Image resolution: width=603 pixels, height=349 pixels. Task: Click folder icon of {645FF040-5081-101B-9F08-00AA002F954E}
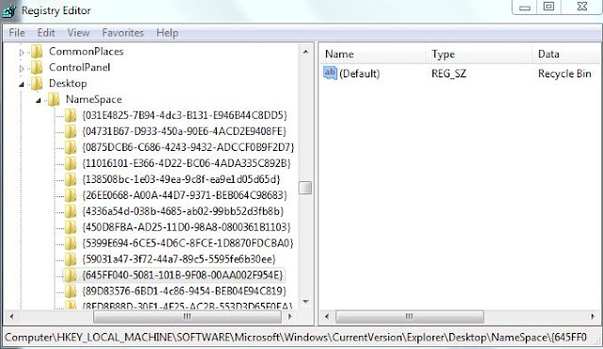pos(71,275)
